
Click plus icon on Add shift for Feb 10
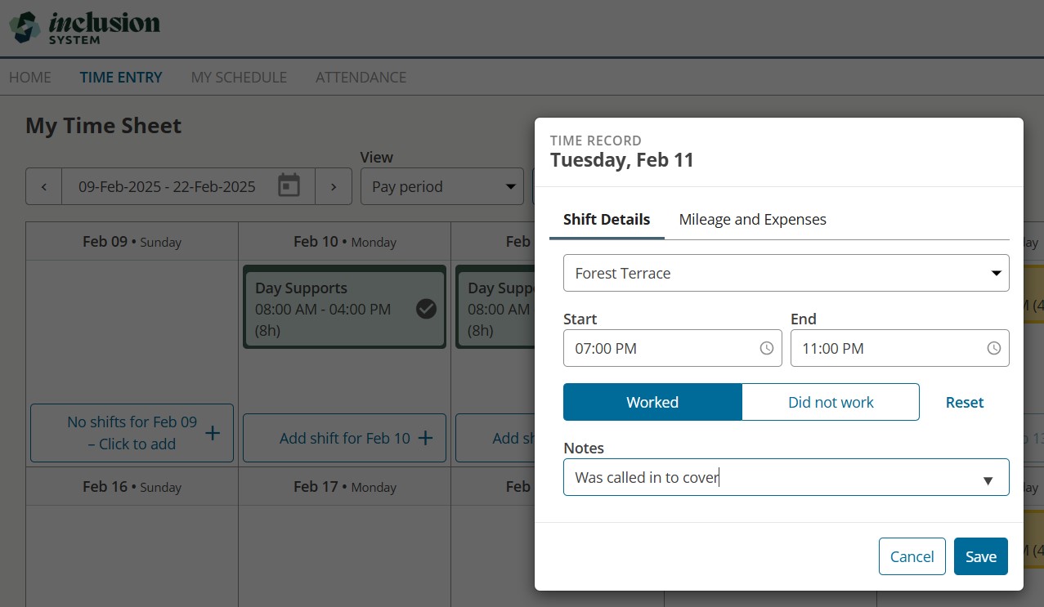pos(425,438)
